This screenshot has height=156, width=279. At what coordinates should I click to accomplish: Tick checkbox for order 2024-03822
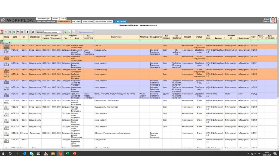point(1,116)
